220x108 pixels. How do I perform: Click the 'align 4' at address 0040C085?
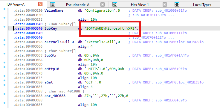tap(85, 87)
